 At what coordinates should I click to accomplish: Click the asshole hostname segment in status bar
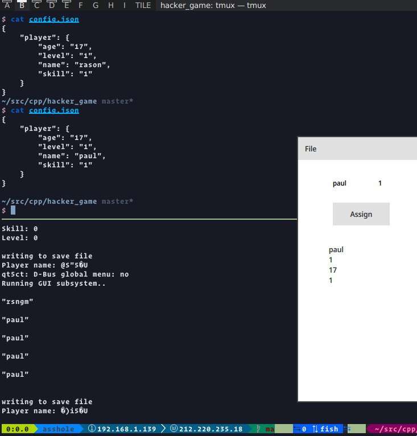click(59, 429)
